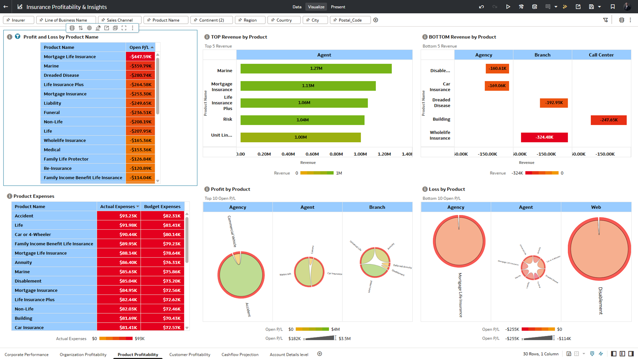Click the undo arrow icon

pyautogui.click(x=481, y=7)
